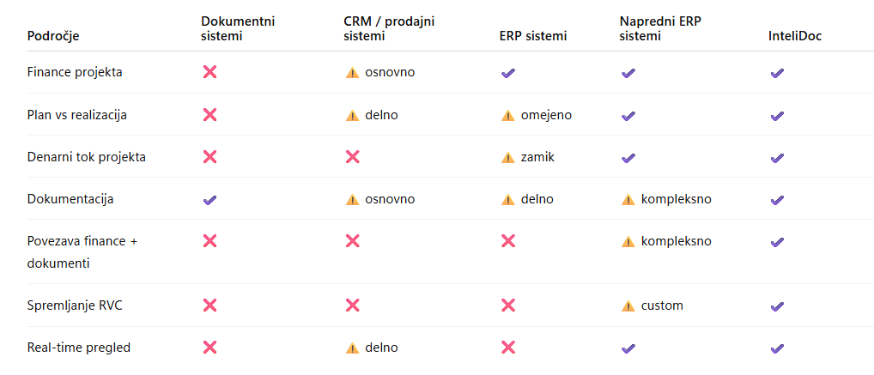Click the red X in Finance projekta row
Viewport: 874px width, 375px height.
click(x=209, y=72)
